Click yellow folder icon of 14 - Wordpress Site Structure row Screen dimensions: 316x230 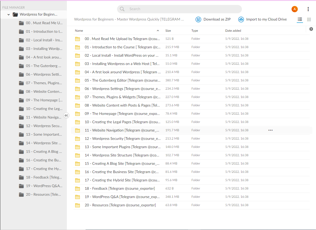pyautogui.click(x=78, y=155)
